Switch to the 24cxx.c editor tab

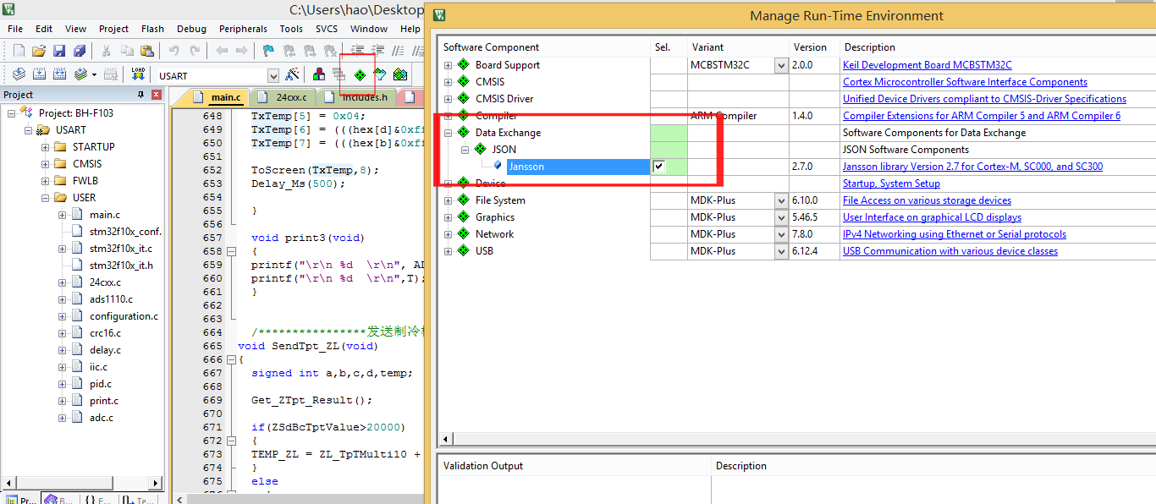click(284, 97)
